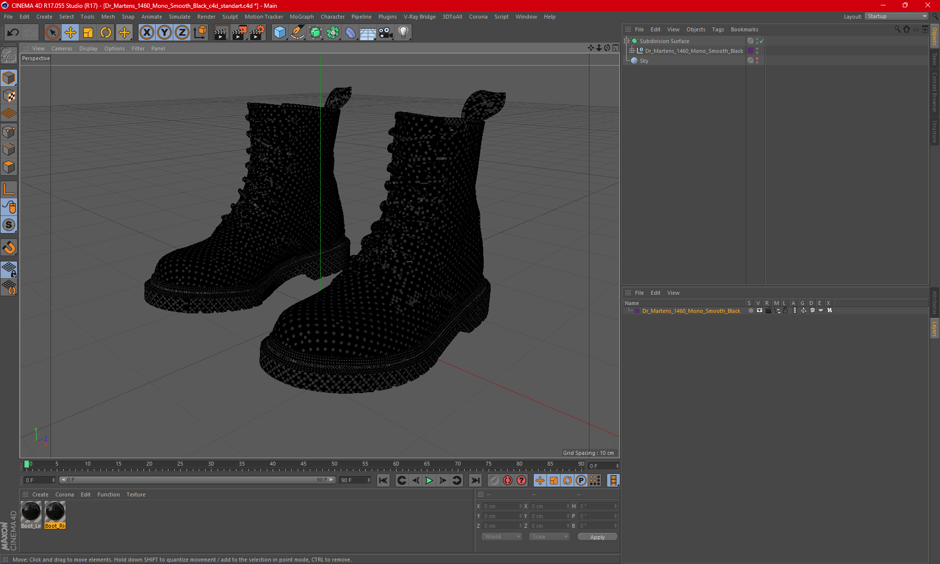Image resolution: width=940 pixels, height=564 pixels.
Task: Toggle layer lock icon
Action: (785, 310)
